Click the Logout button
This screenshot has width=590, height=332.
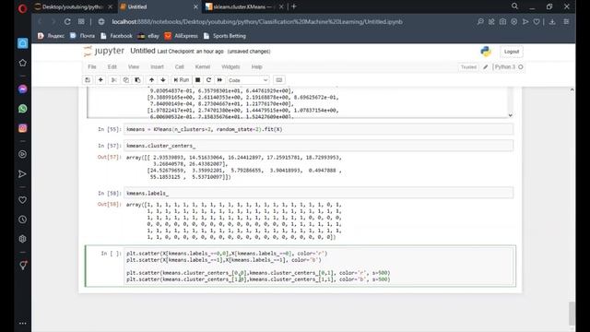click(512, 52)
